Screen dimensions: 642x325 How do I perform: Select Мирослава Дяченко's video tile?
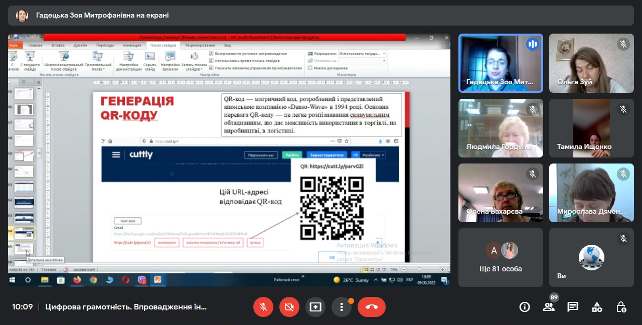pyautogui.click(x=591, y=193)
